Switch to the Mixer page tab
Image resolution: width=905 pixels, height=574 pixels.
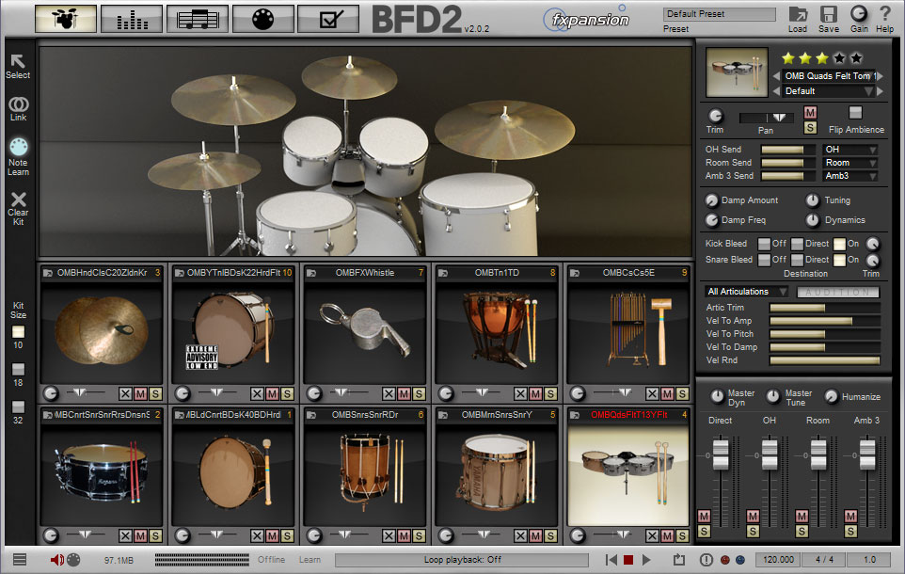(132, 19)
